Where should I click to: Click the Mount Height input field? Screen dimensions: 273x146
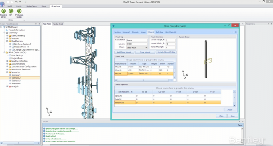click(171, 40)
